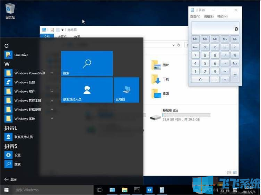Click the Task View taskbar icon
The height and width of the screenshot is (195, 261).
coord(100,190)
